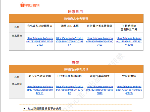Image resolution: width=150 pixels, height=112 pixels.
Task: Click 热销商品参考资讯 header in 居家日用 table
Action: pos(76,19)
